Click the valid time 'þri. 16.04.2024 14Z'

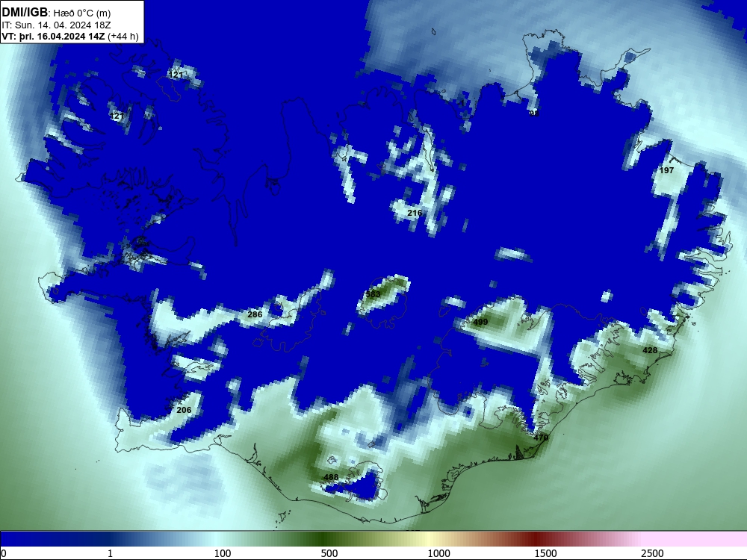[62, 37]
